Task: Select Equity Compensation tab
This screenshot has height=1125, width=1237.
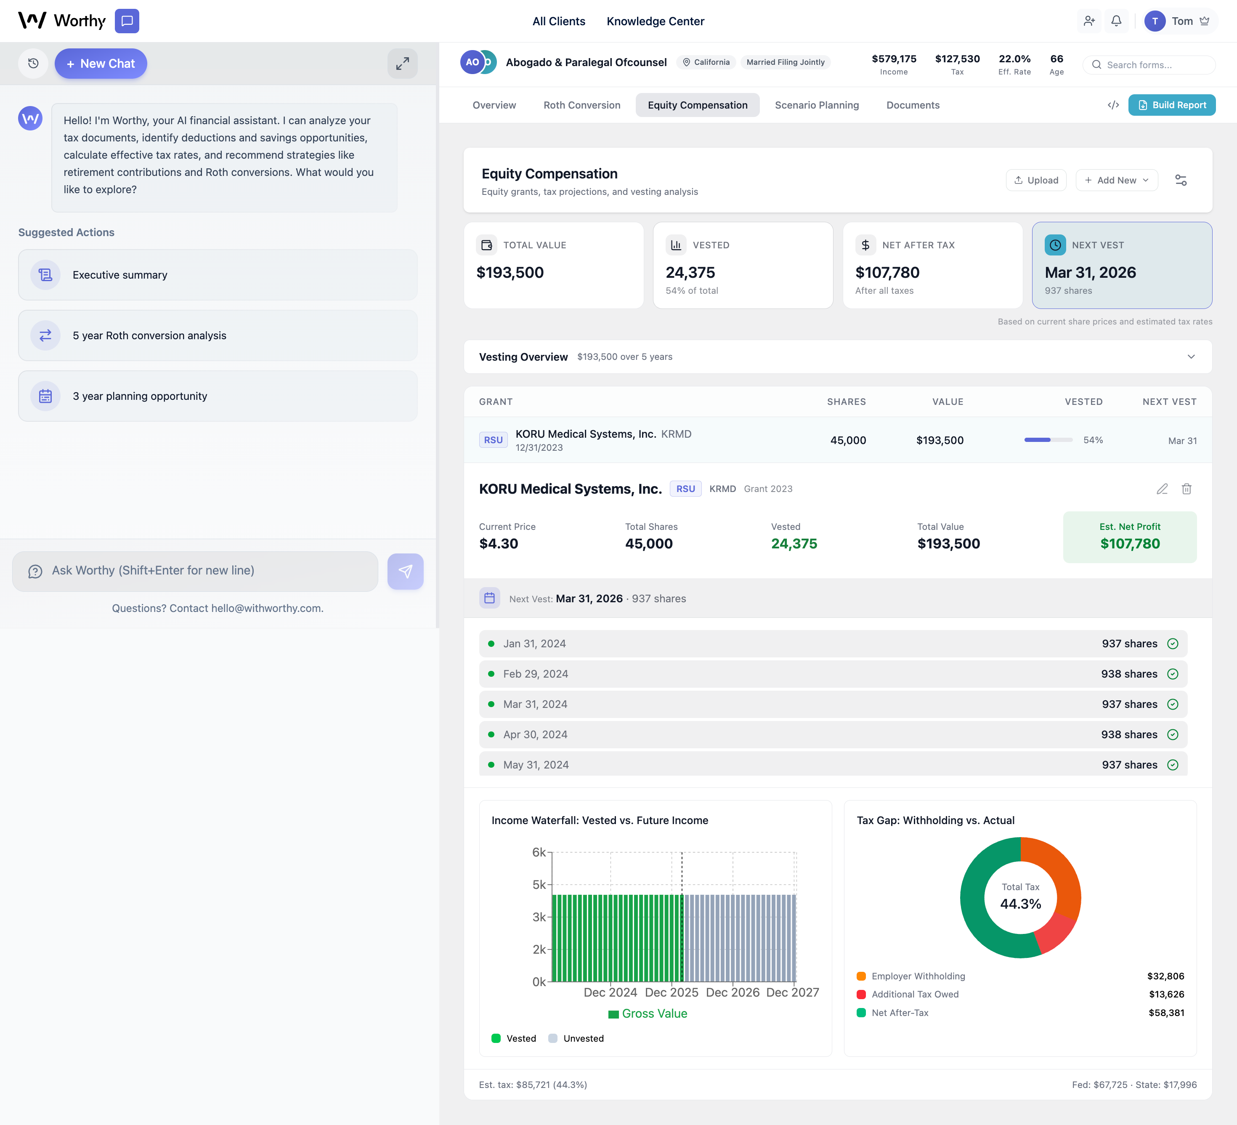Action: (x=698, y=105)
